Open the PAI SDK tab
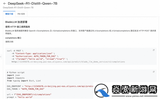This screenshot has height=99, width=160. click(x=21, y=14)
